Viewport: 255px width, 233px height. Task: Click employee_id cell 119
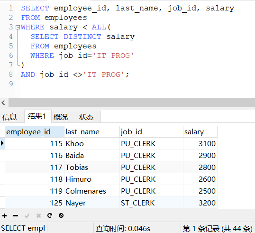coord(35,191)
